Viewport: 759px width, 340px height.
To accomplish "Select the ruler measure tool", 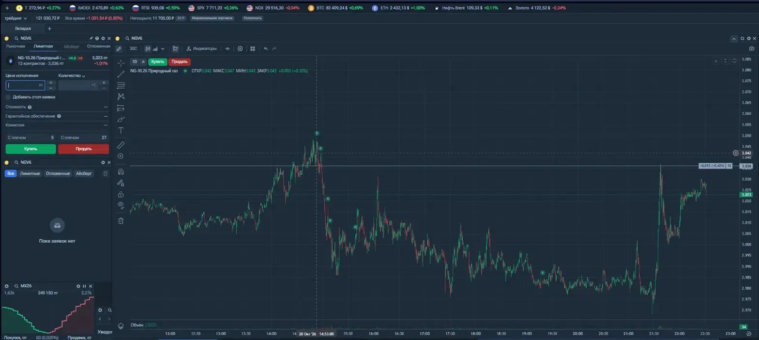I will click(x=121, y=145).
